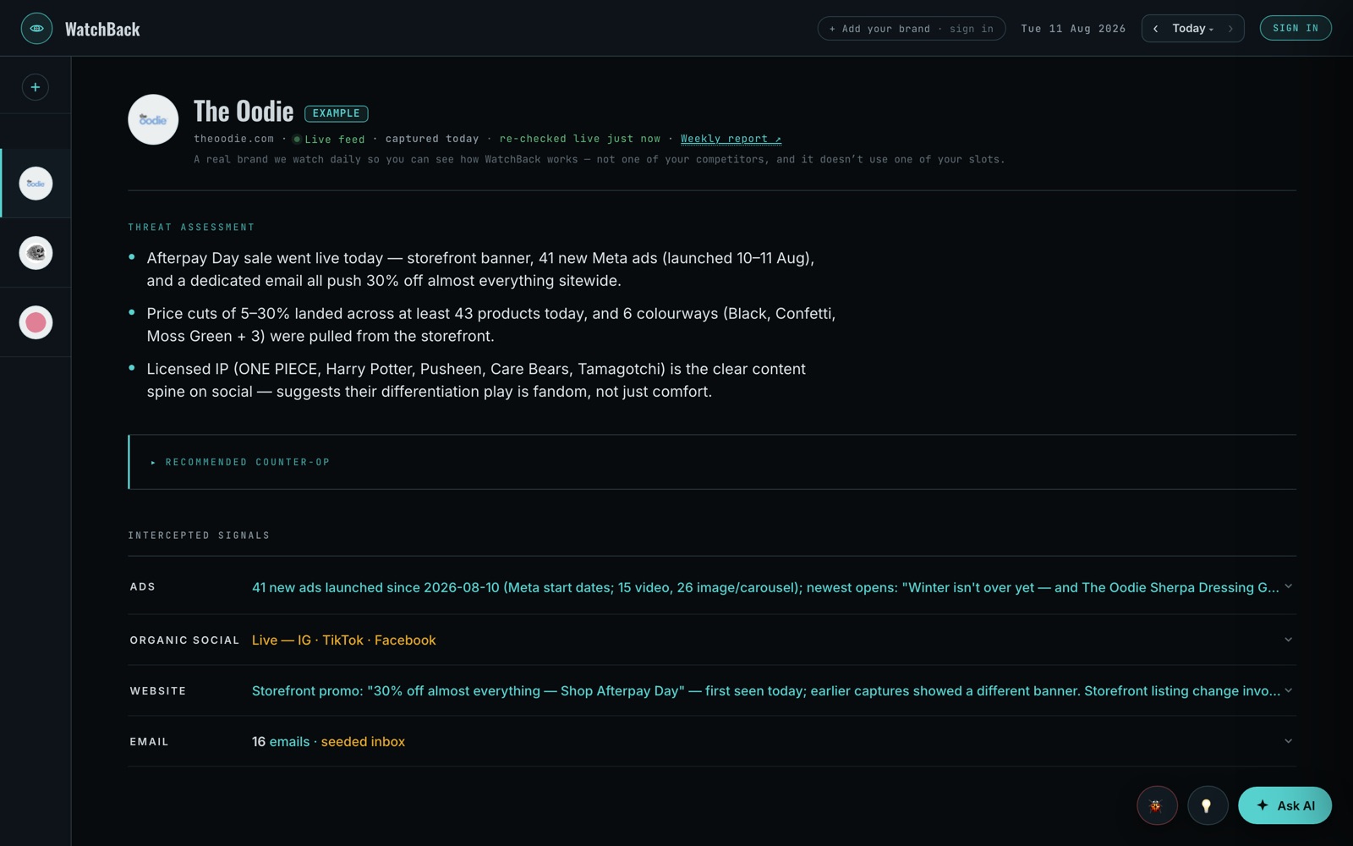Click the 'Licensed IP' threat bullet
This screenshot has height=846, width=1353.
click(476, 380)
